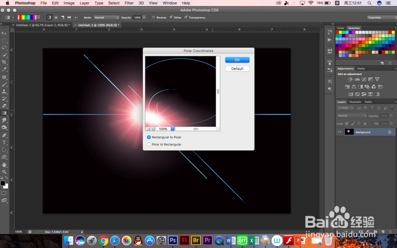Image resolution: width=397 pixels, height=248 pixels.
Task: Click Default in Polar Coordinates dialog
Action: pyautogui.click(x=237, y=69)
